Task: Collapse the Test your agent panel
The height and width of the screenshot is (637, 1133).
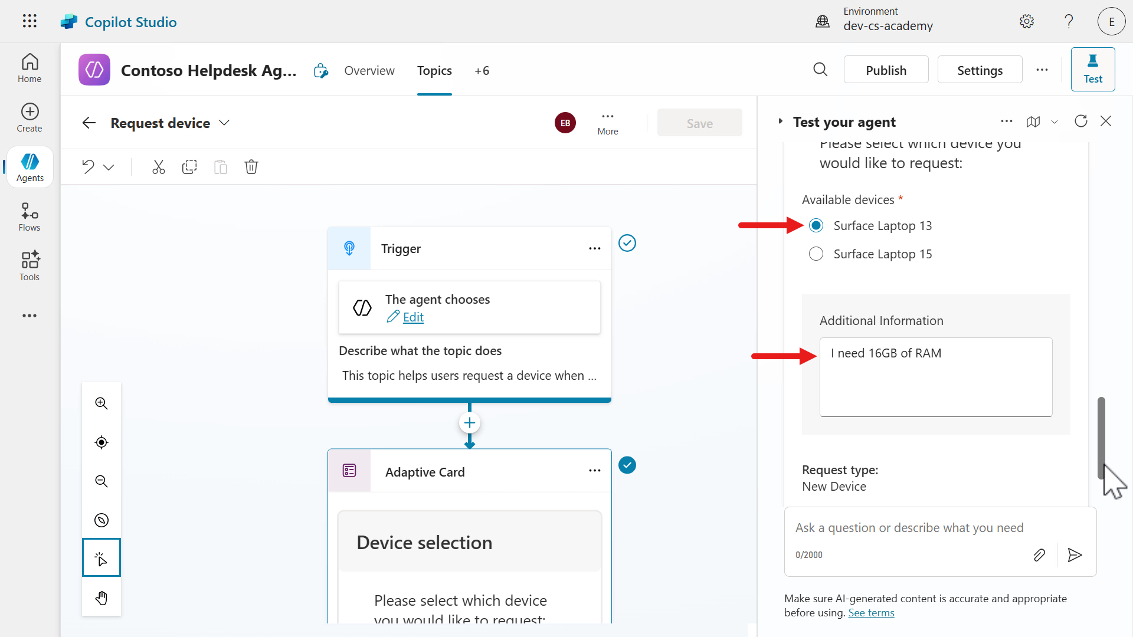Action: pyautogui.click(x=780, y=122)
